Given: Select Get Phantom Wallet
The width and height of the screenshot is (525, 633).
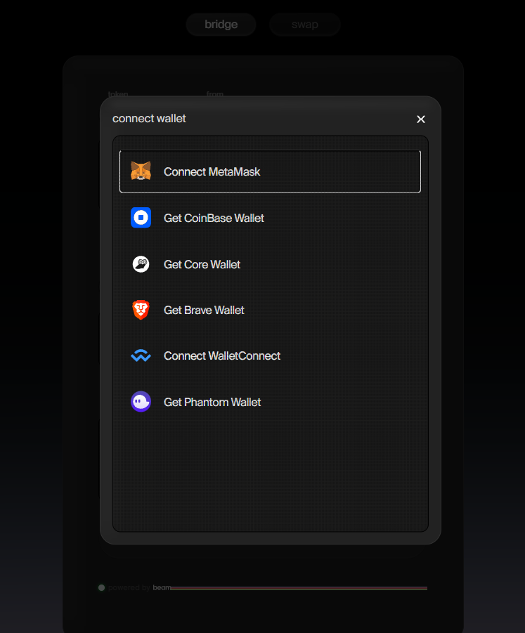Looking at the screenshot, I should pos(270,402).
